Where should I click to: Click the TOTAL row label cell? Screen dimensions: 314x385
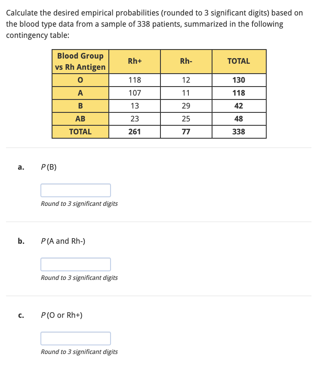[x=80, y=132]
